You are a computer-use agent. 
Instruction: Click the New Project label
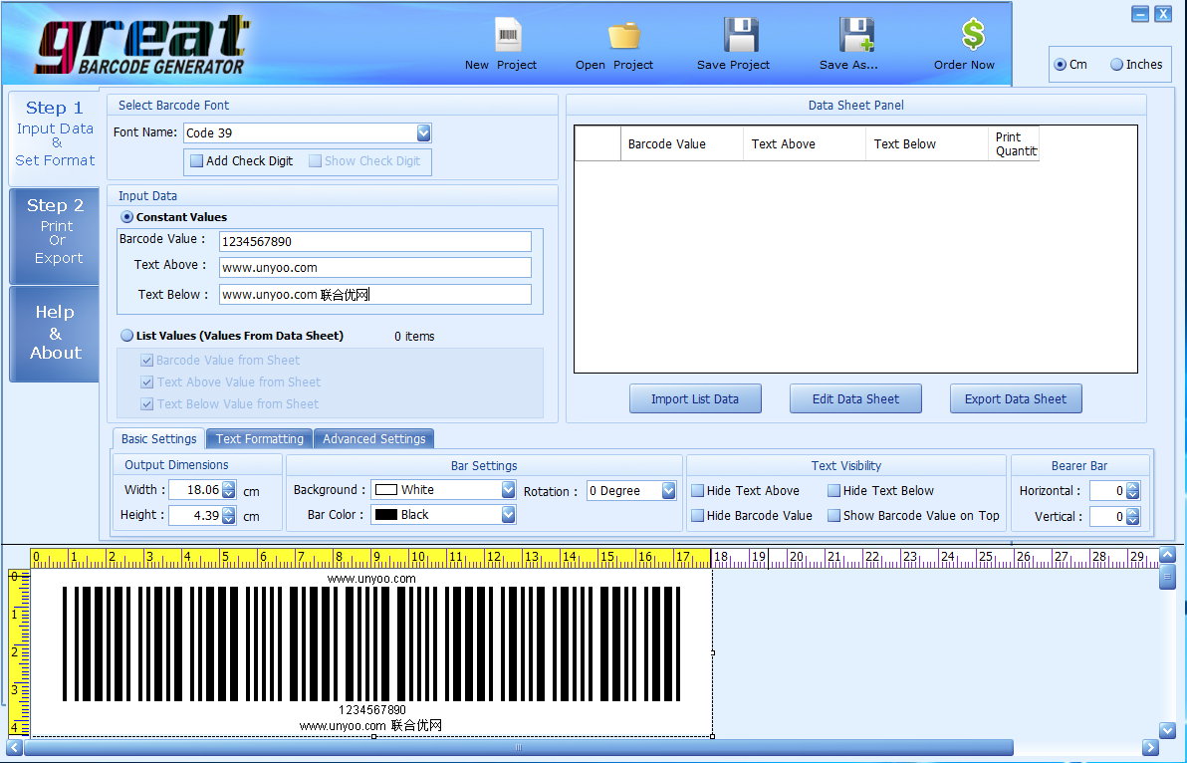tap(500, 65)
